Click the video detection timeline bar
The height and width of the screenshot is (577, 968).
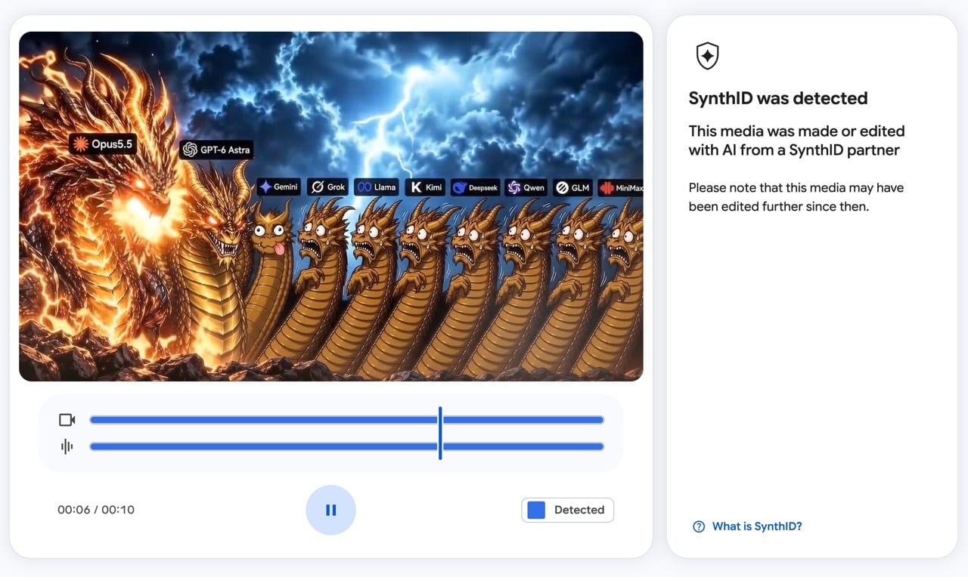[346, 420]
